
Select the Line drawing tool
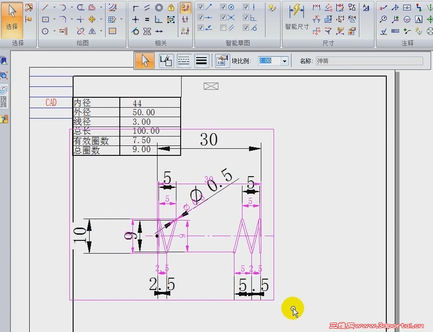click(46, 8)
